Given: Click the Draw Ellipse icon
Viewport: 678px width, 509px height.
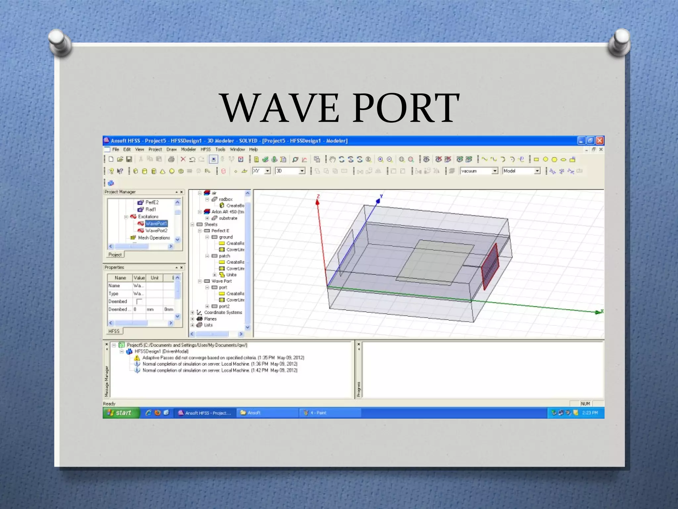Looking at the screenshot, I should click(563, 159).
